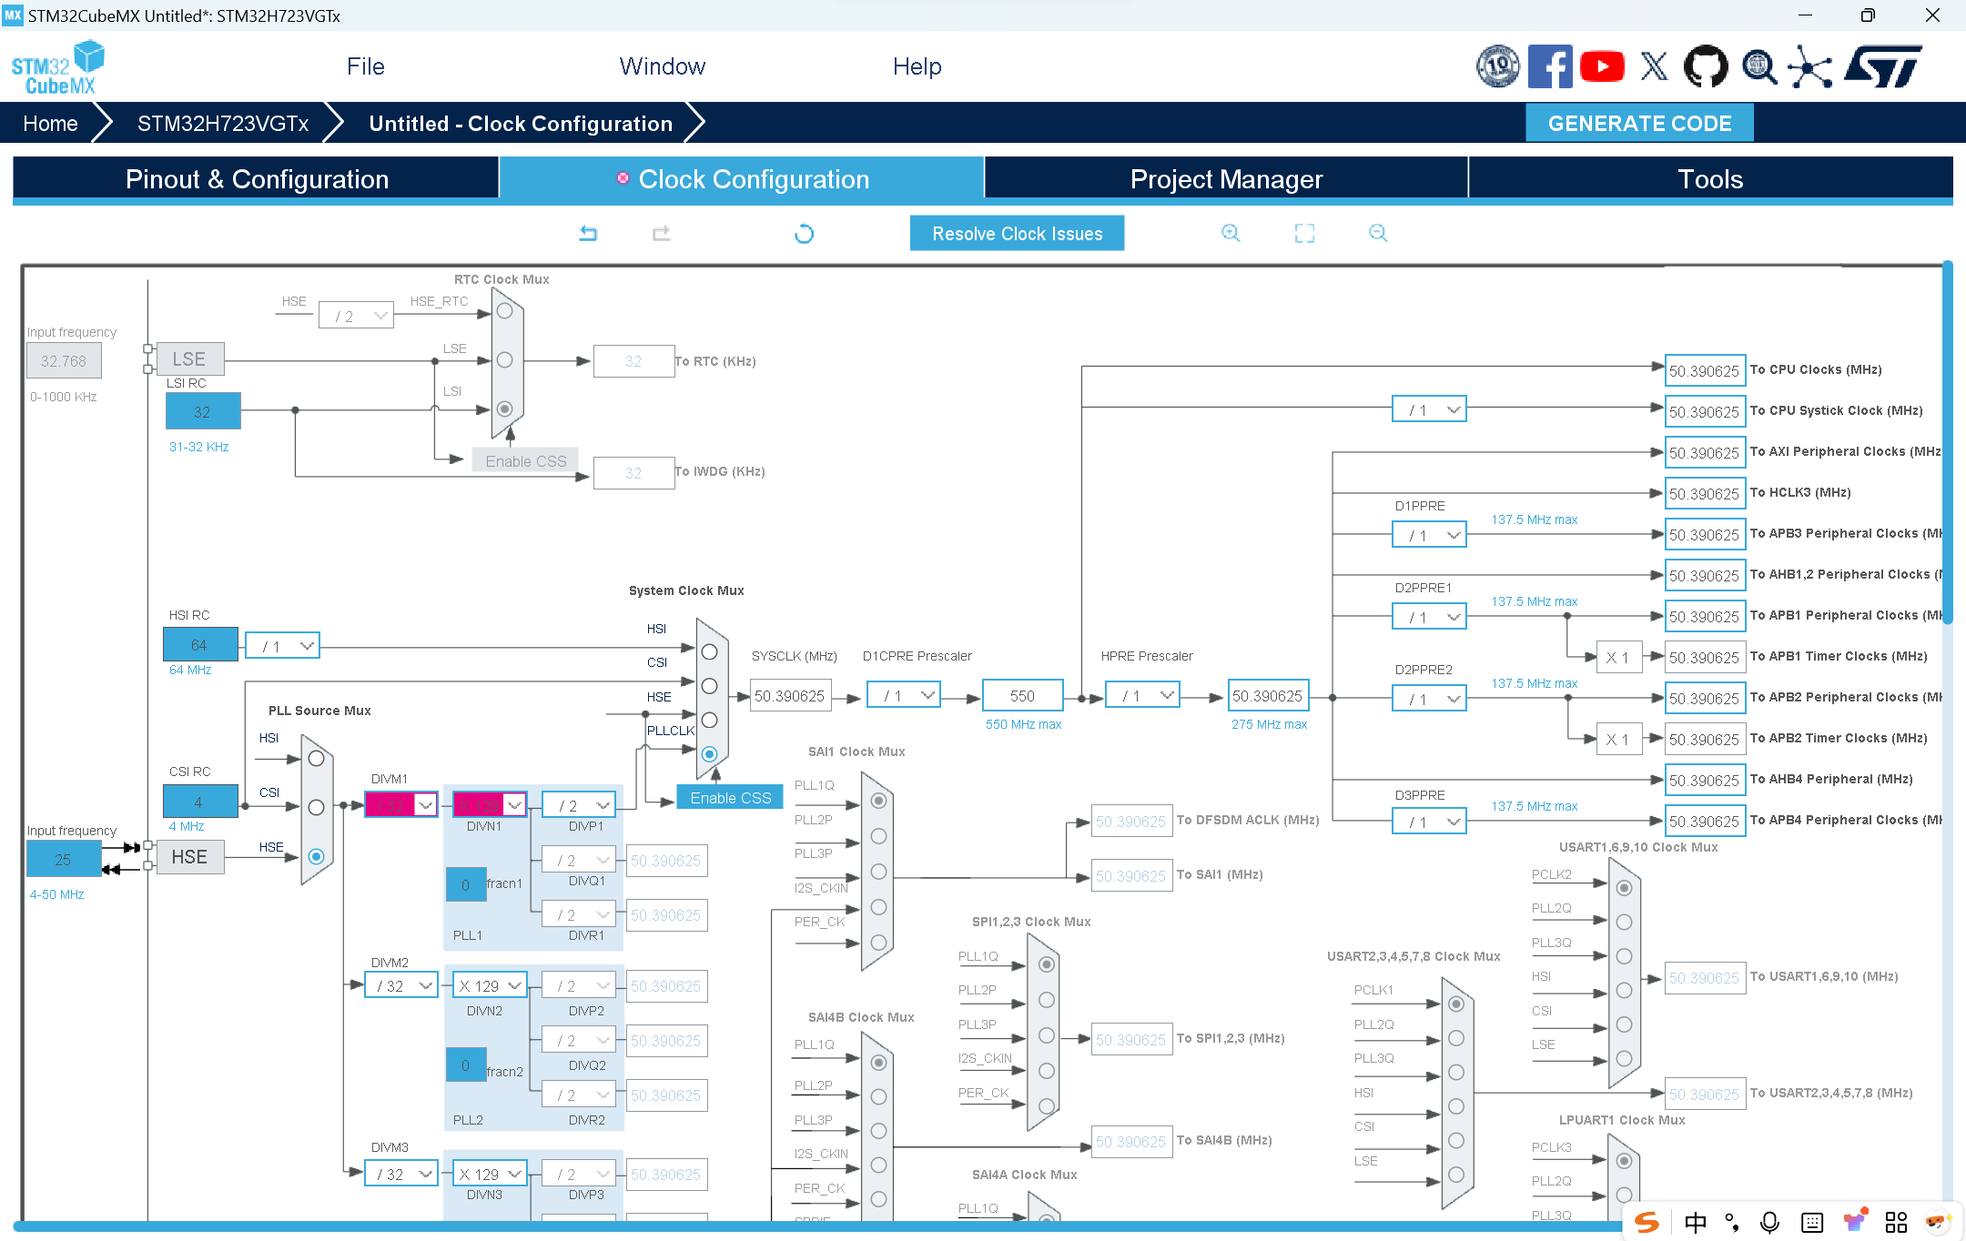The width and height of the screenshot is (1966, 1241).
Task: Click the fit-to-screen icon
Action: [1304, 233]
